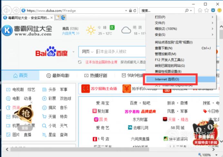Select Internet 选项(O) menu item
223x157 pixels.
[x=180, y=79]
